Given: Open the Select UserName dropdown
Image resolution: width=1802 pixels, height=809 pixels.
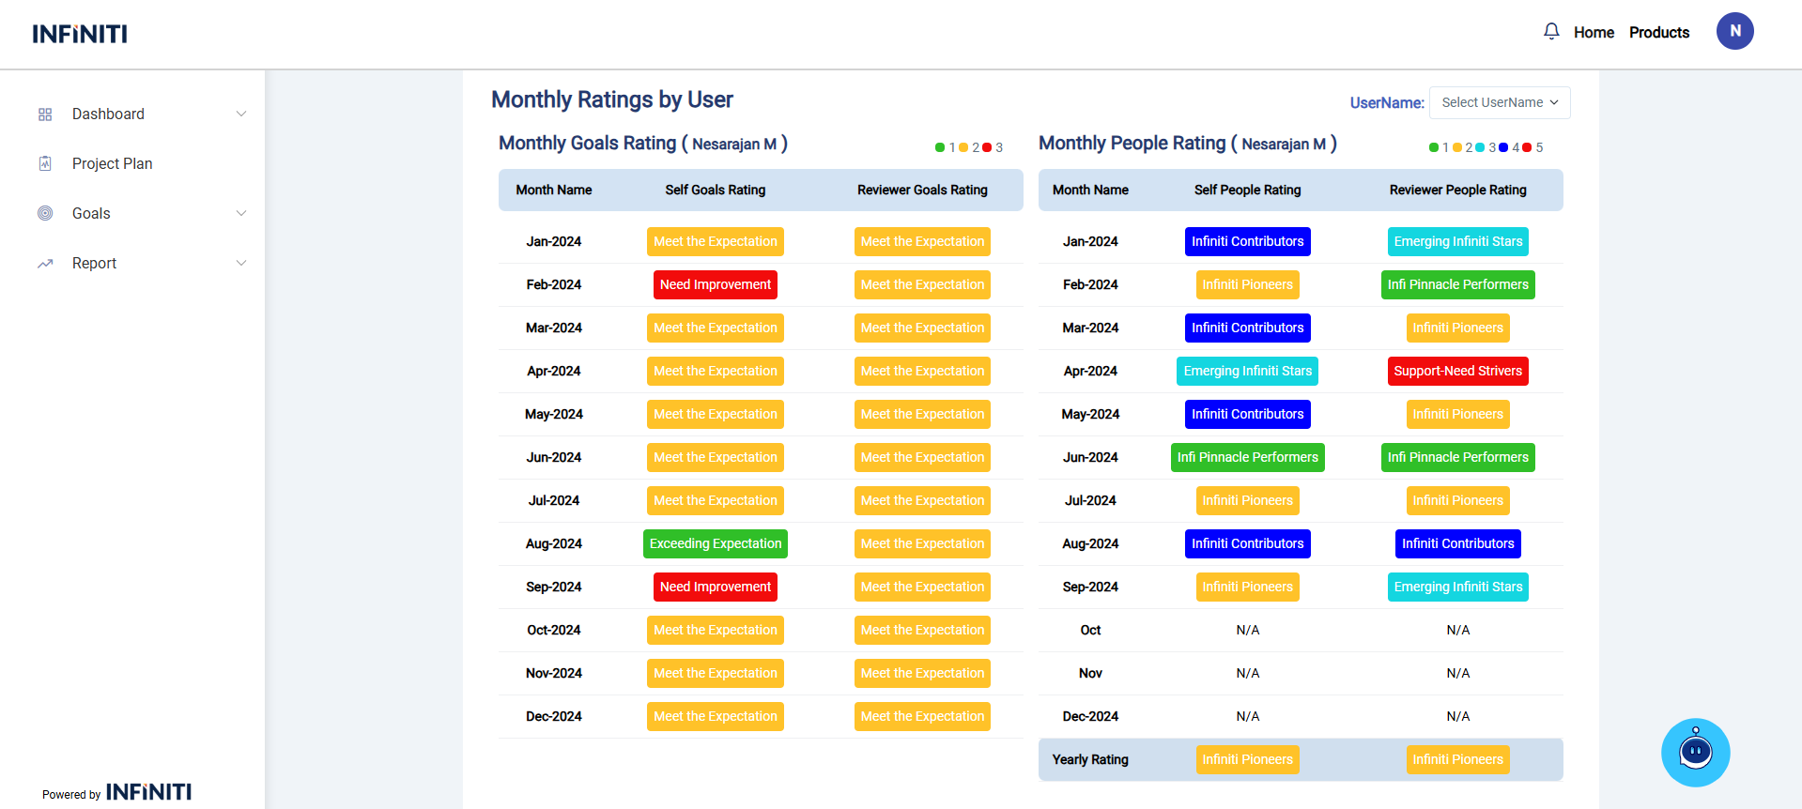Looking at the screenshot, I should 1499,102.
